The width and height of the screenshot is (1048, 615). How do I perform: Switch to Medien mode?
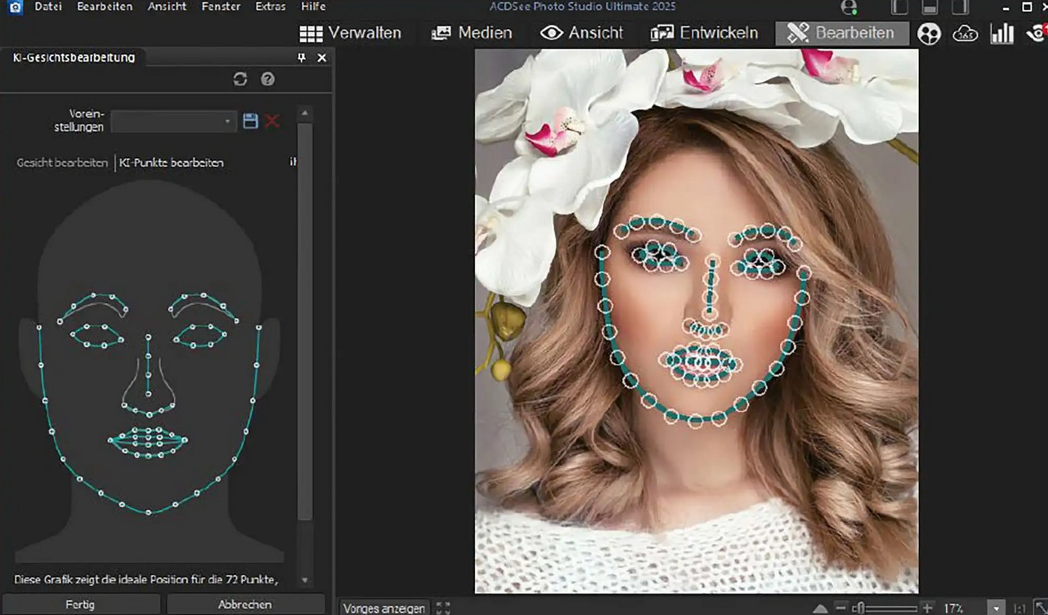coord(471,33)
